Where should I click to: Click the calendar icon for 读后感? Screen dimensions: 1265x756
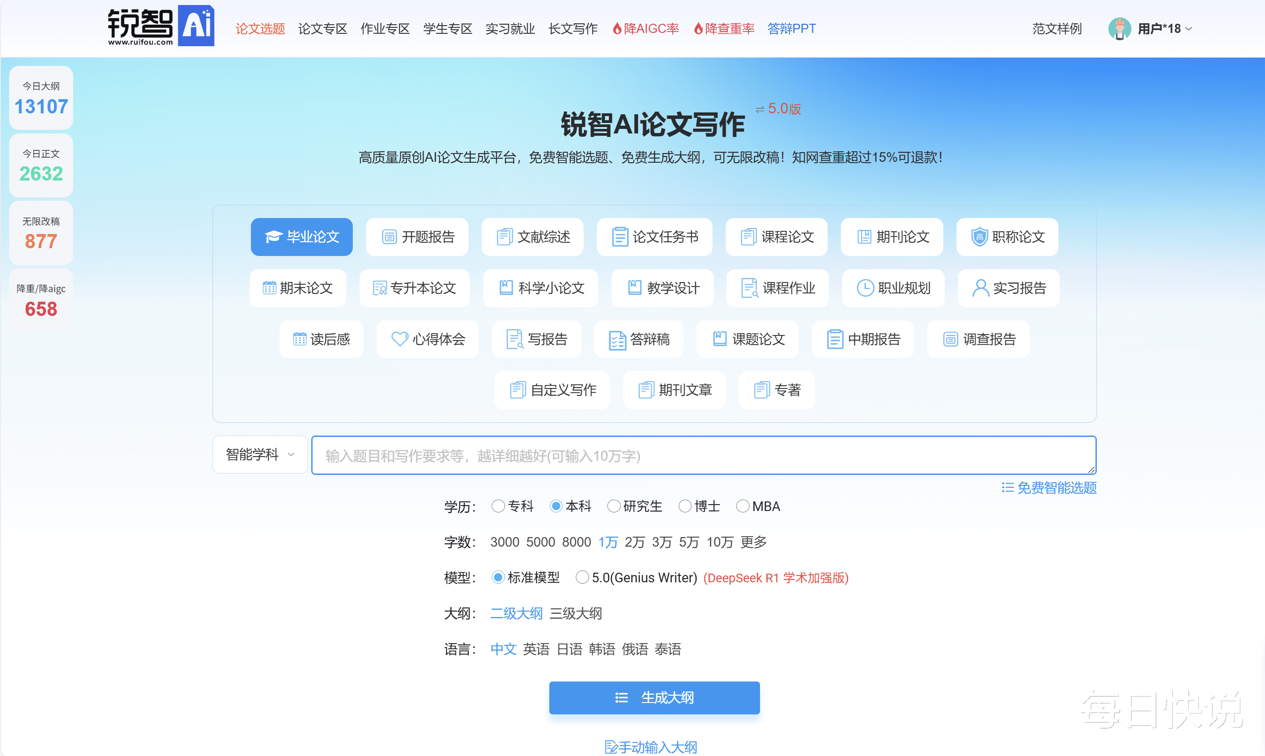point(299,339)
